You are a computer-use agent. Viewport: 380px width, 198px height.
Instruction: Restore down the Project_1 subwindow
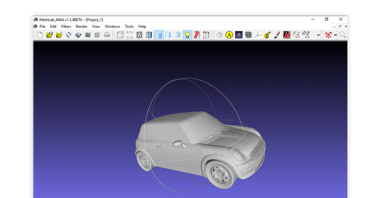click(x=340, y=26)
